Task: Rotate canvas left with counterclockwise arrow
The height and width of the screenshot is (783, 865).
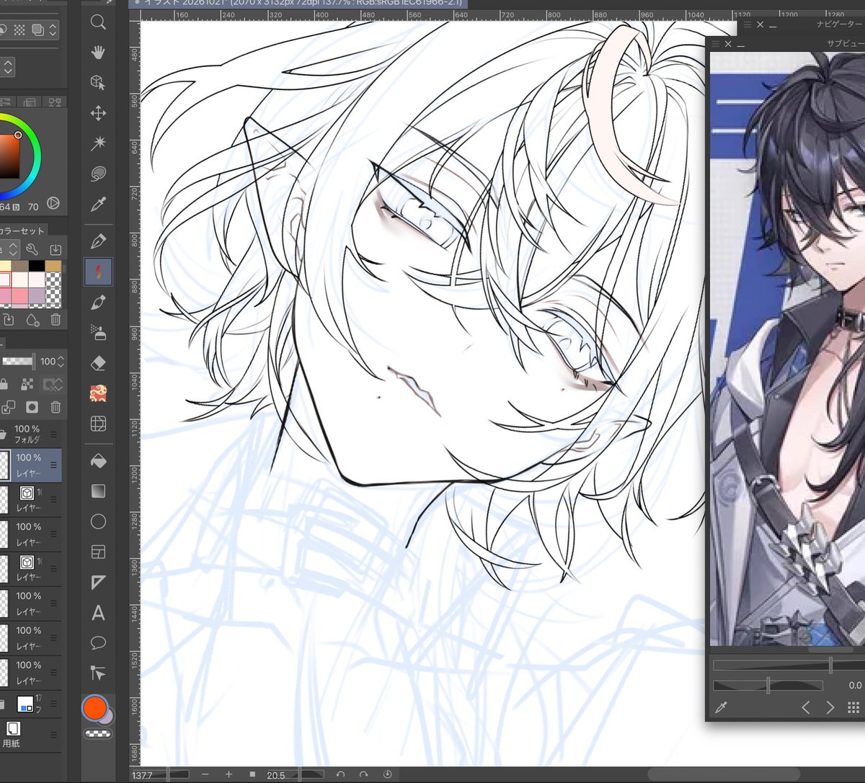Action: 340,774
